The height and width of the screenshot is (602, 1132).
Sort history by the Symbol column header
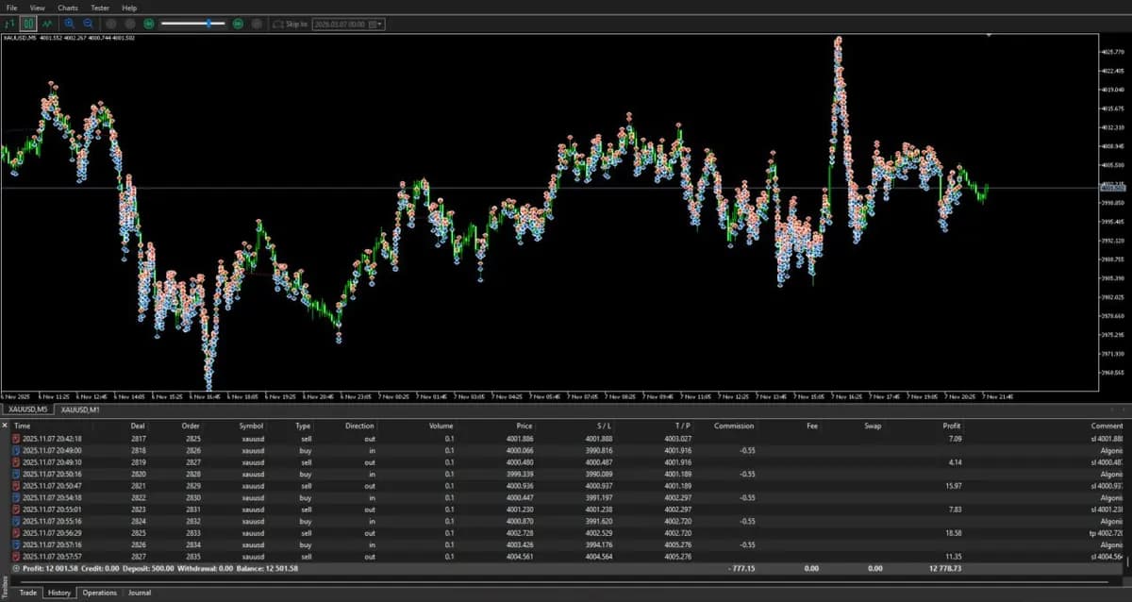tap(251, 426)
